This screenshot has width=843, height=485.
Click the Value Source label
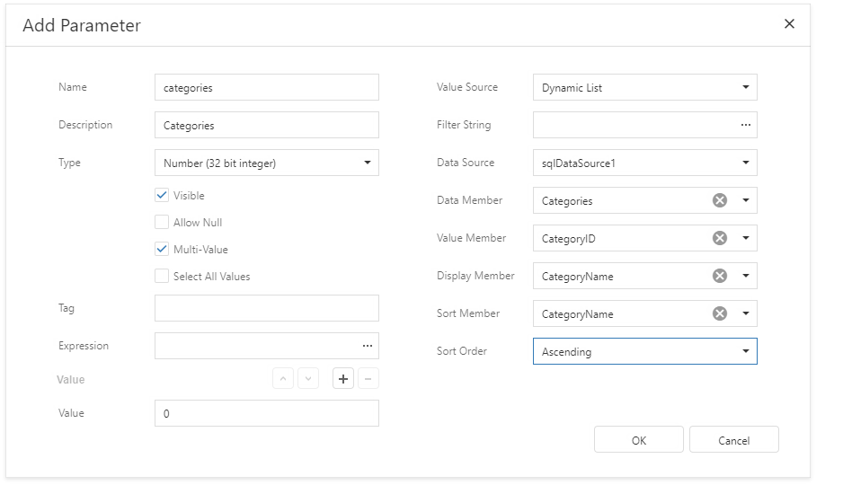pyautogui.click(x=467, y=87)
